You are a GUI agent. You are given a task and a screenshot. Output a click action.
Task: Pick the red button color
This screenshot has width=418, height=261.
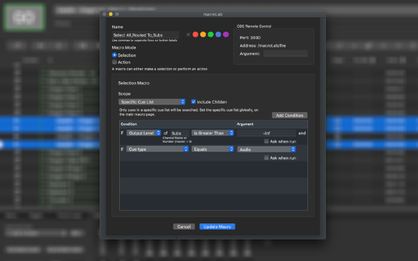pos(195,35)
